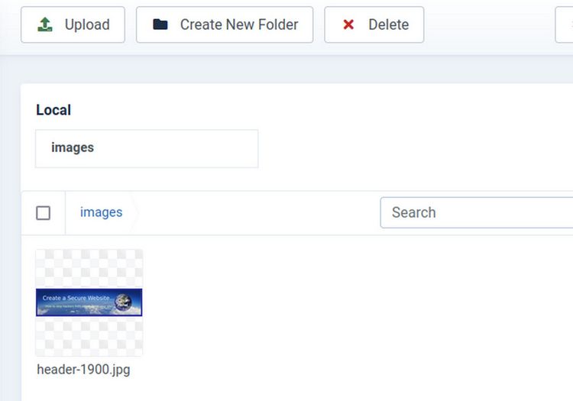Click the dark folder icon in toolbar
573x401 pixels.
point(160,24)
